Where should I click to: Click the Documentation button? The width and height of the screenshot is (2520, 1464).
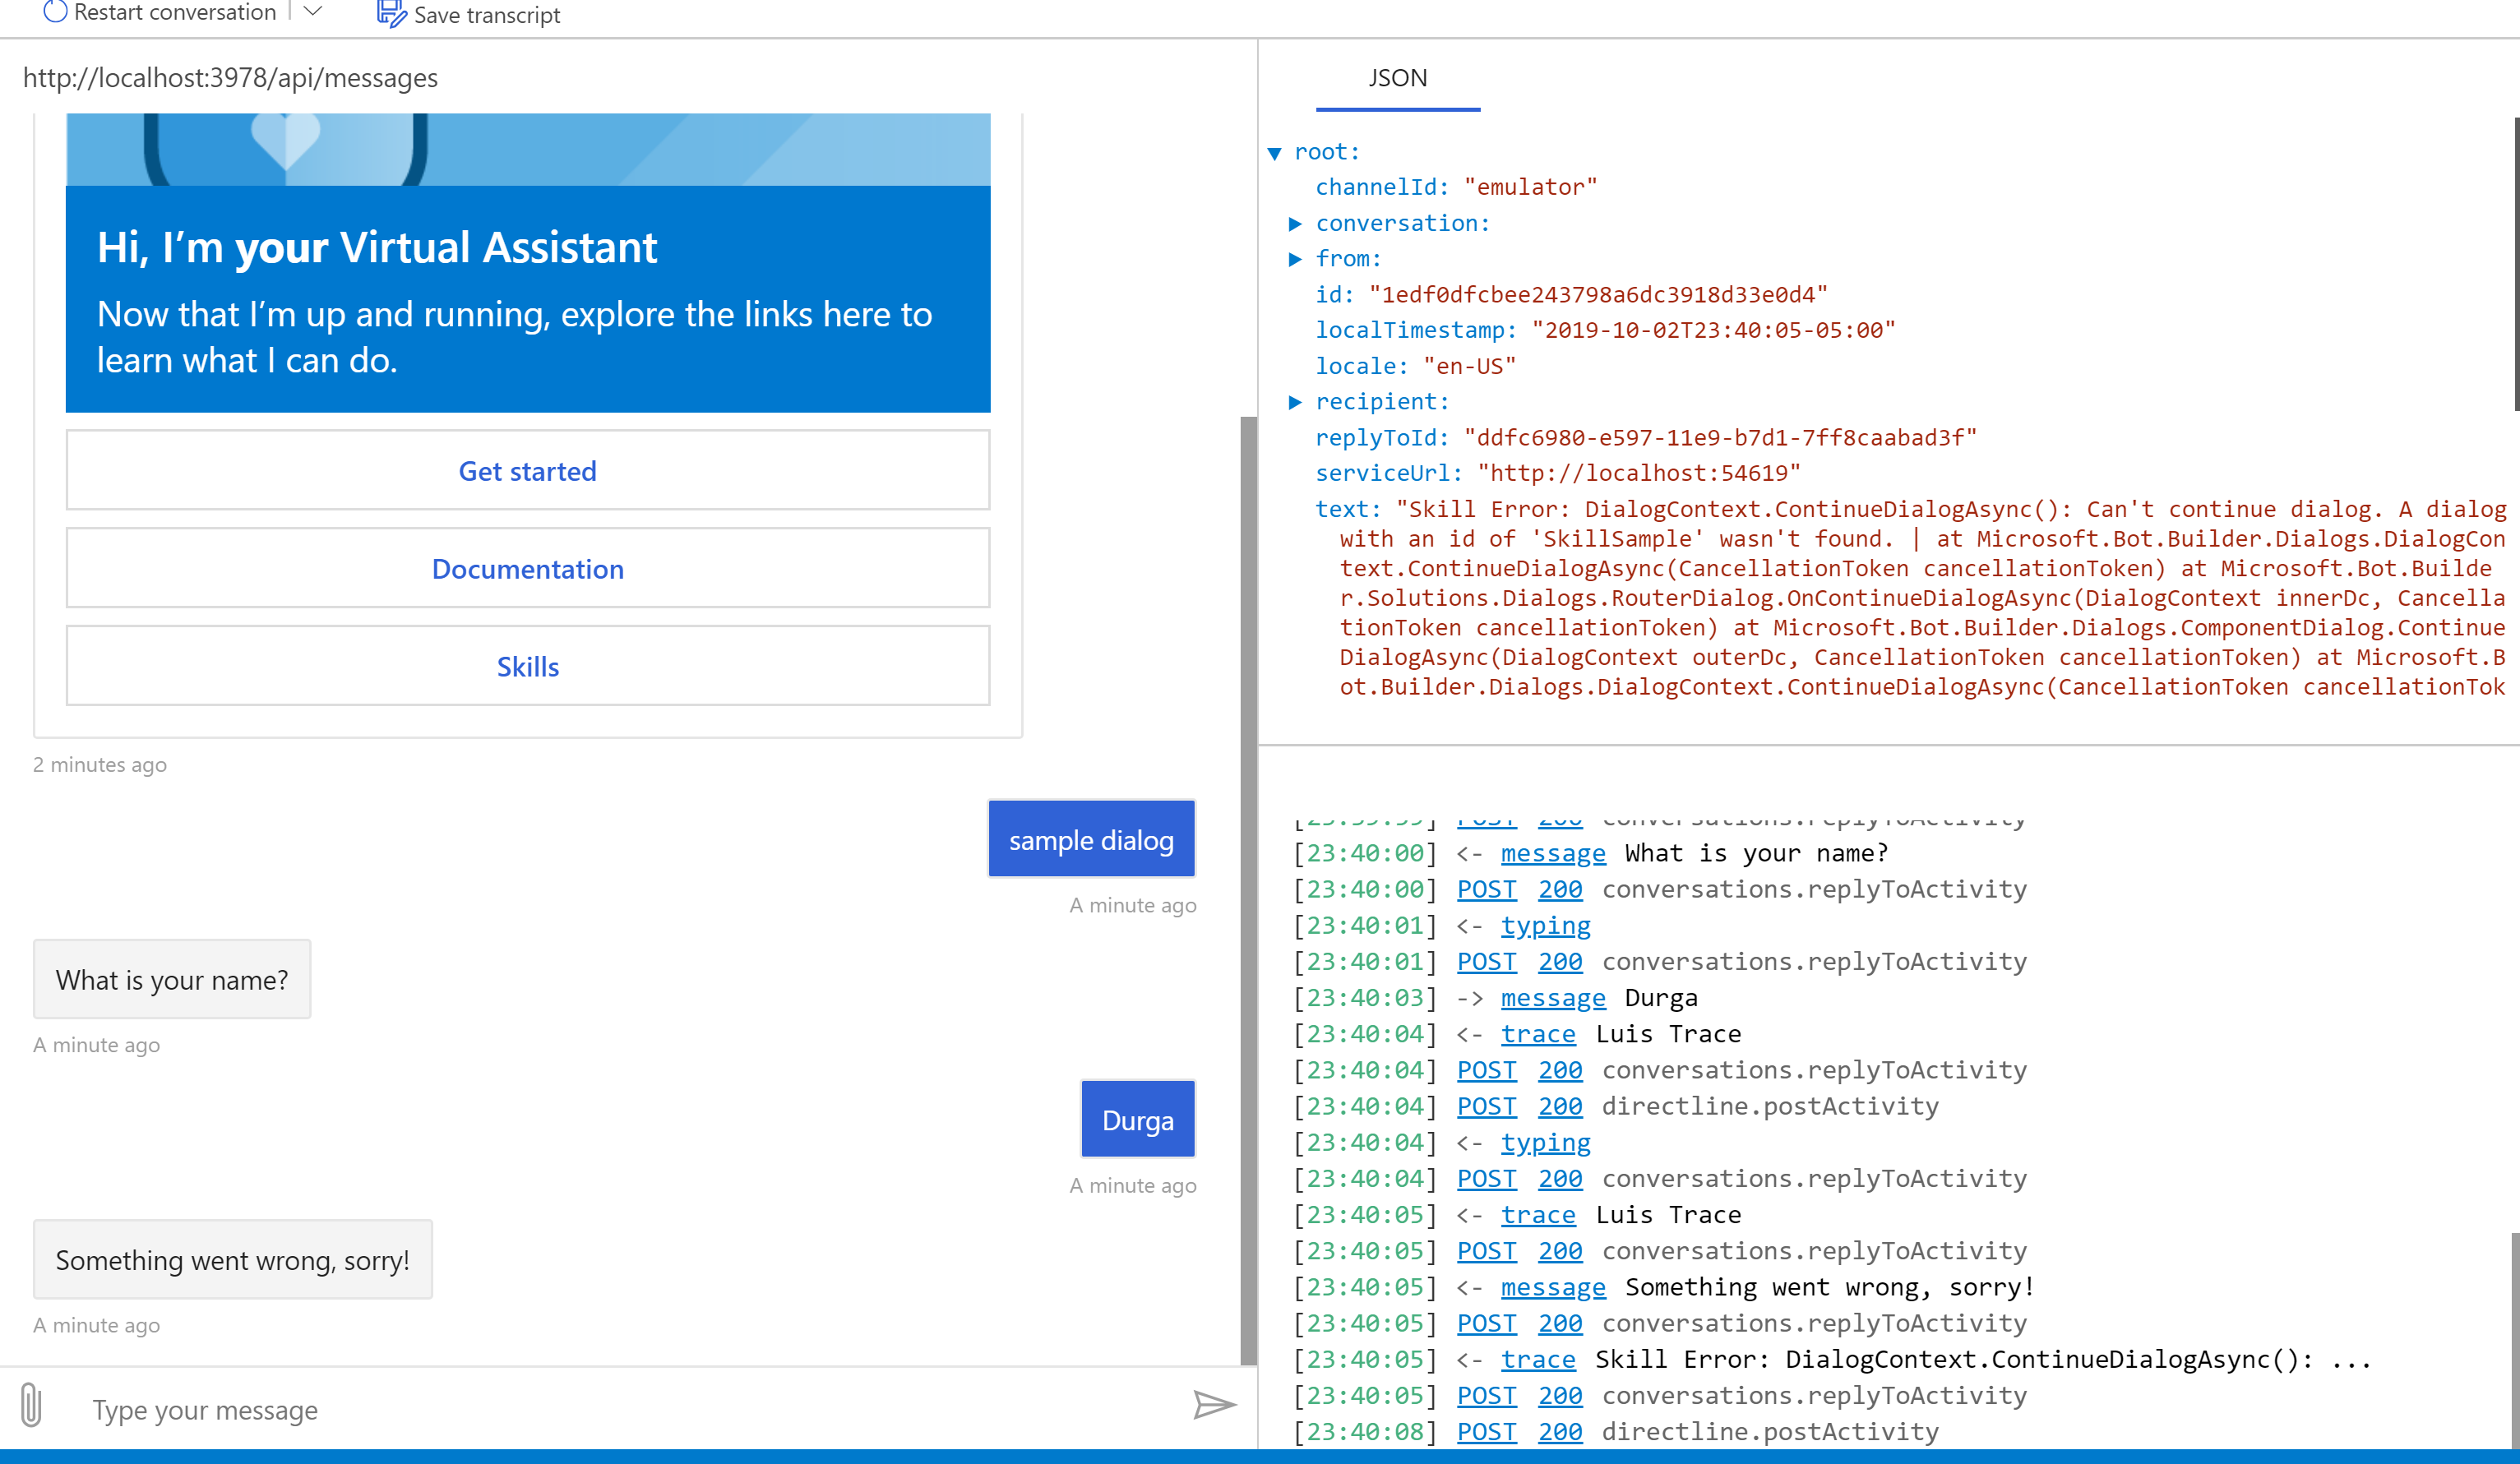pyautogui.click(x=527, y=568)
